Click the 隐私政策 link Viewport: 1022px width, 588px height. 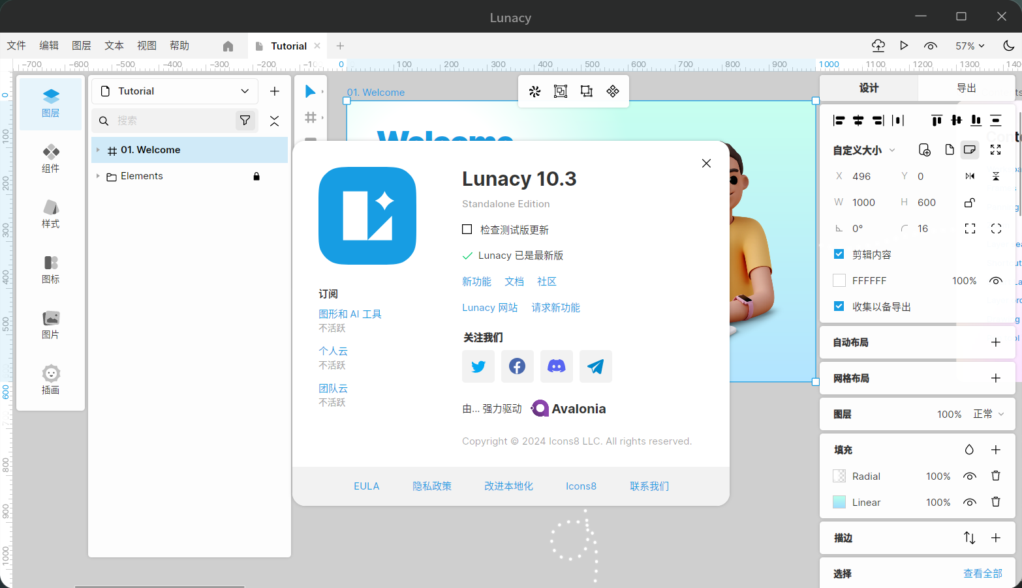(x=431, y=486)
